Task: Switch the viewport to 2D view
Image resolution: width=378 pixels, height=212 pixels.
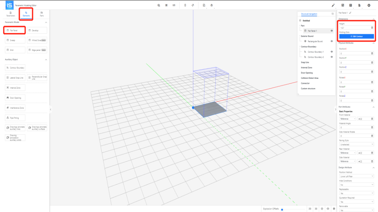Action: coord(310,209)
